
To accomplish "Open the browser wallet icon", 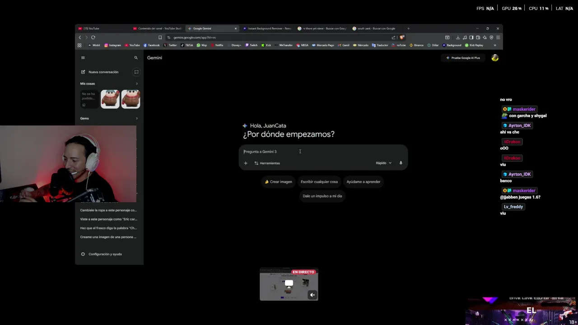I will point(478,37).
